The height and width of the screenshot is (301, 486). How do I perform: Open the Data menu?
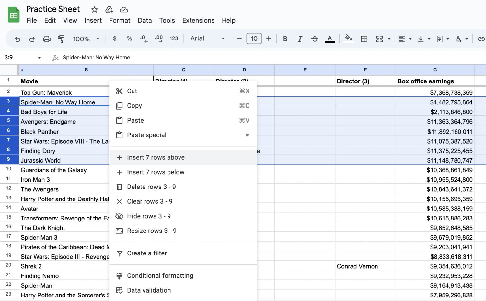[x=145, y=20]
